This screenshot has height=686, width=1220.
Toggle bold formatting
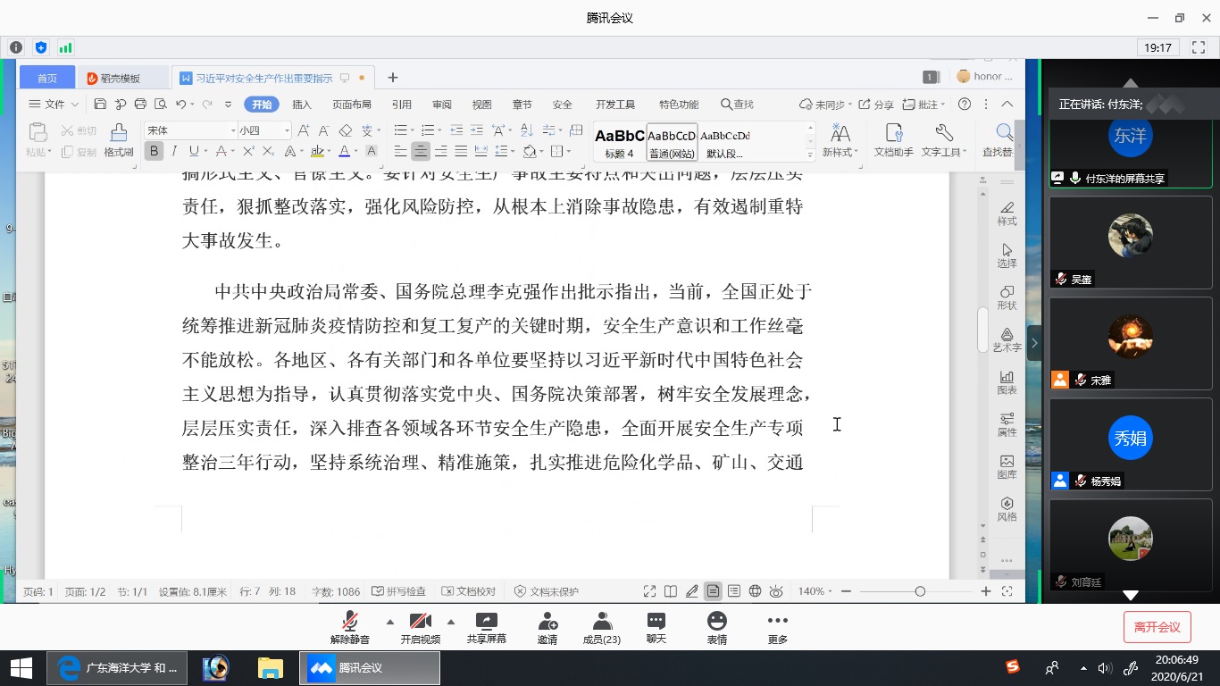click(x=155, y=151)
